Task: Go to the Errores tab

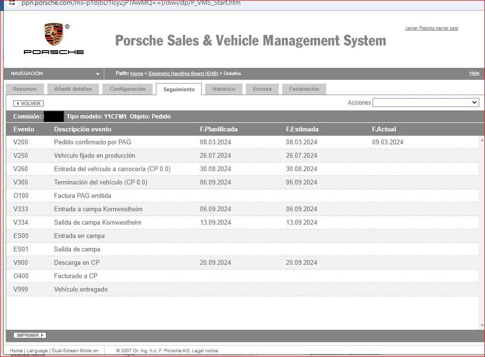Action: (262, 89)
